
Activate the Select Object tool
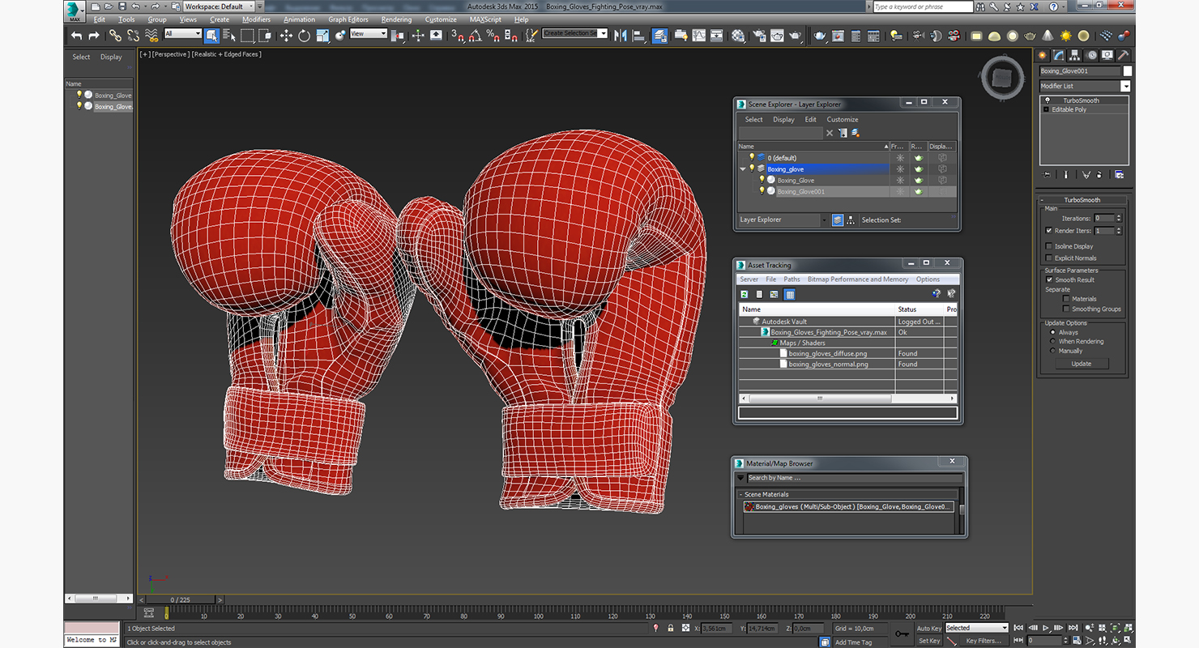[211, 36]
